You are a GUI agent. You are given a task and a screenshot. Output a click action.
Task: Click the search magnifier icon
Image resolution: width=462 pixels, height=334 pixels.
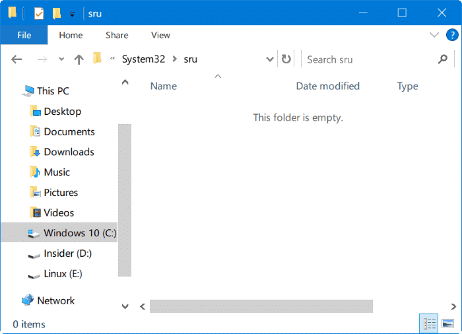point(443,59)
